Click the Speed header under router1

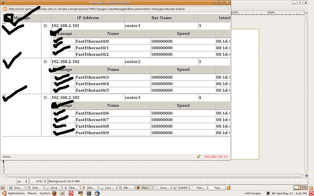(183, 34)
